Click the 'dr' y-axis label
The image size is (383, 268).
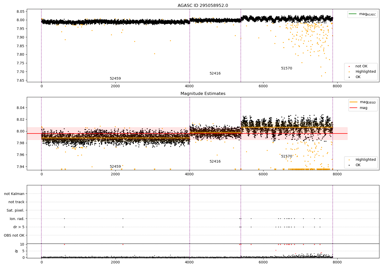17,251
